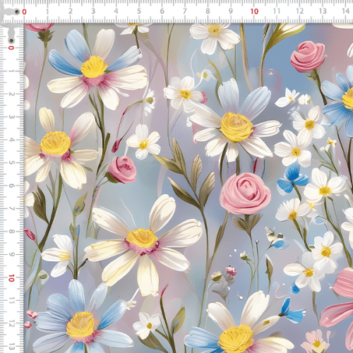
Task: Click the yellow center of the largest cream daisy
Action: click(x=141, y=238)
